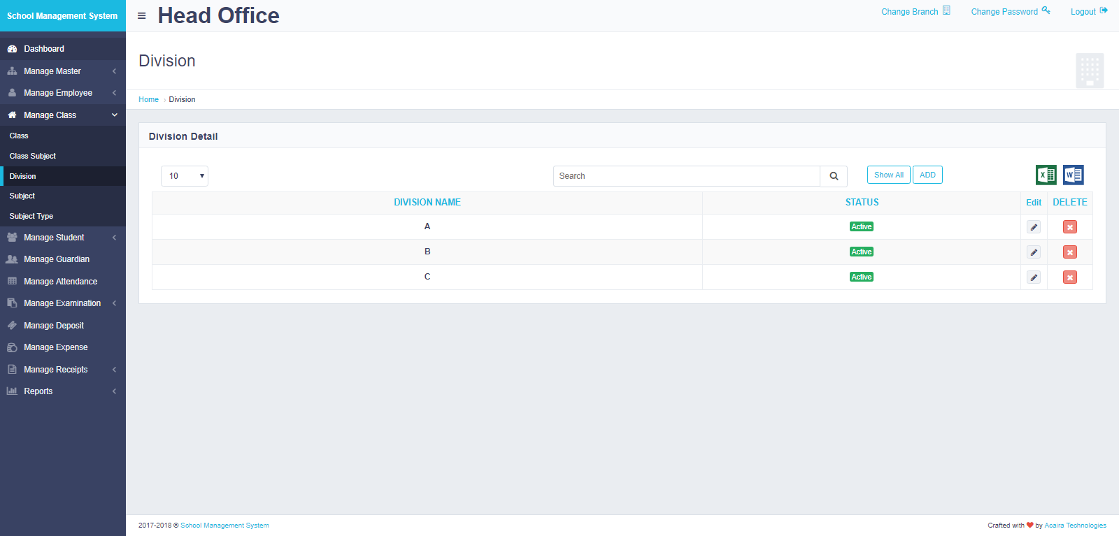1119x536 pixels.
Task: Click the pencil icon for division C
Action: (1034, 277)
